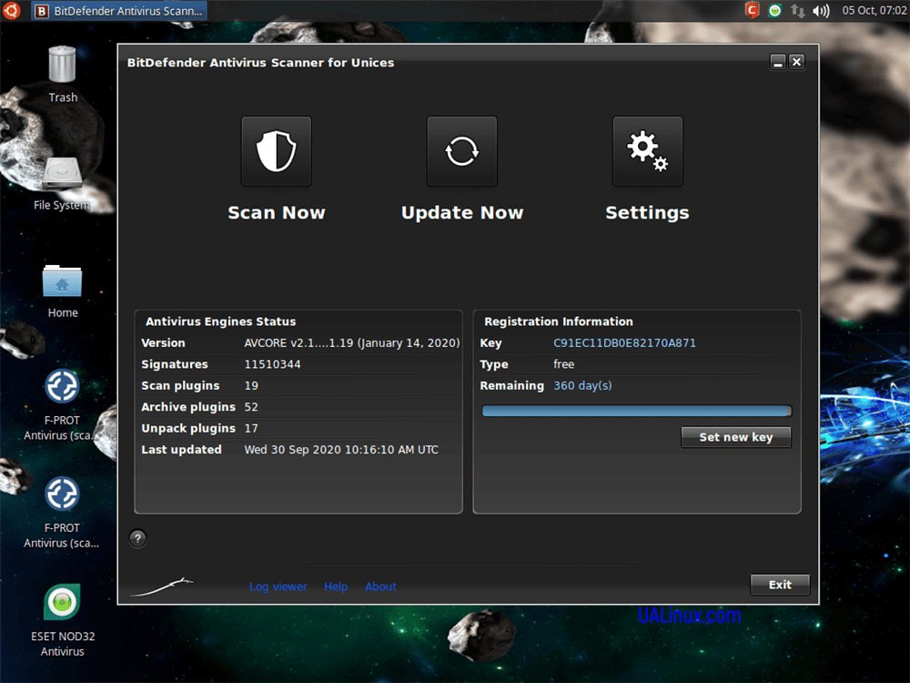Click the Update Now label
The image size is (910, 683).
click(462, 212)
